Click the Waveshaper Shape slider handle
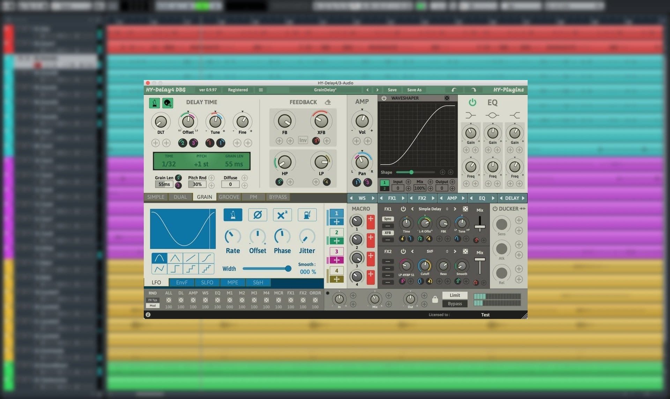 coord(411,172)
